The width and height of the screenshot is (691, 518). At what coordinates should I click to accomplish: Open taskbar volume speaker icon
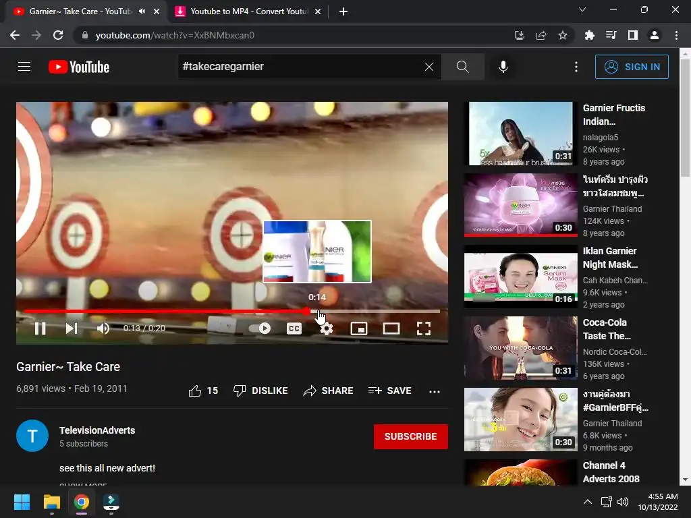[x=623, y=502]
